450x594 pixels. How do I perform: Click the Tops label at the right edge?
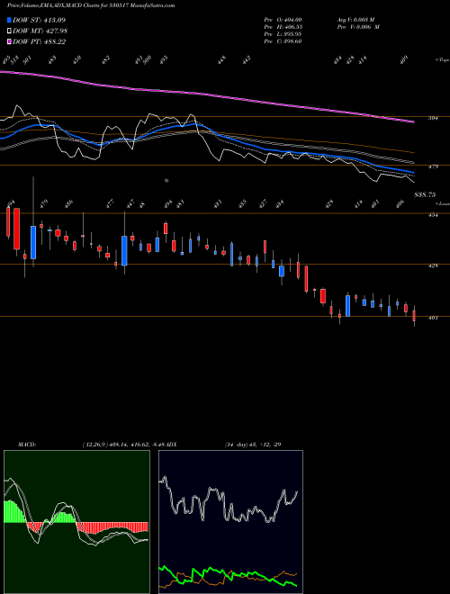click(x=442, y=60)
